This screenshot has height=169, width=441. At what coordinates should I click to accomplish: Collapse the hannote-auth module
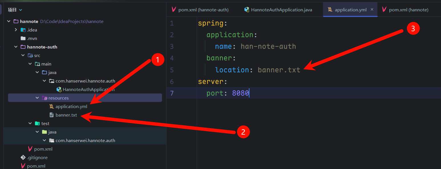16,47
